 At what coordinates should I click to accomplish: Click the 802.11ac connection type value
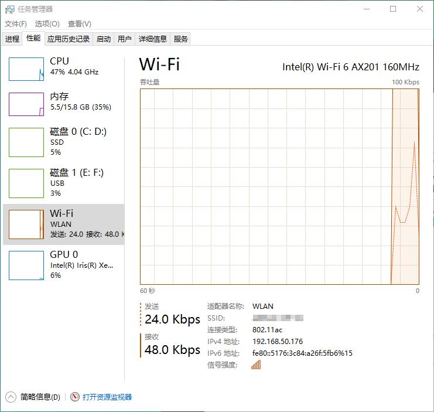pyautogui.click(x=267, y=330)
